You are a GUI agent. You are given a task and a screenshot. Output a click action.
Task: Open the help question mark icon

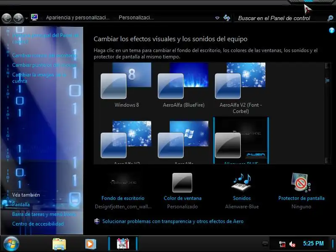click(x=331, y=30)
